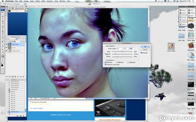Click Cancel in Color Balance dialog
This screenshot has height=122, width=196.
pyautogui.click(x=145, y=49)
